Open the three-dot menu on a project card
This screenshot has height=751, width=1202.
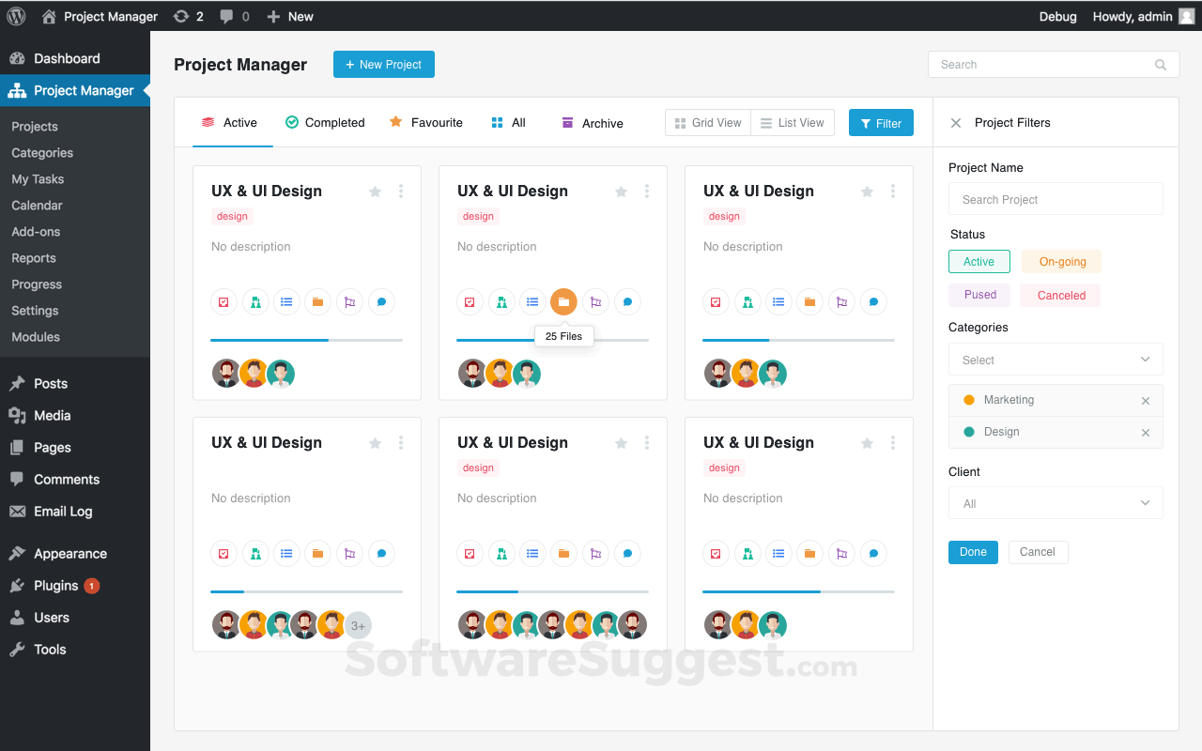click(401, 191)
